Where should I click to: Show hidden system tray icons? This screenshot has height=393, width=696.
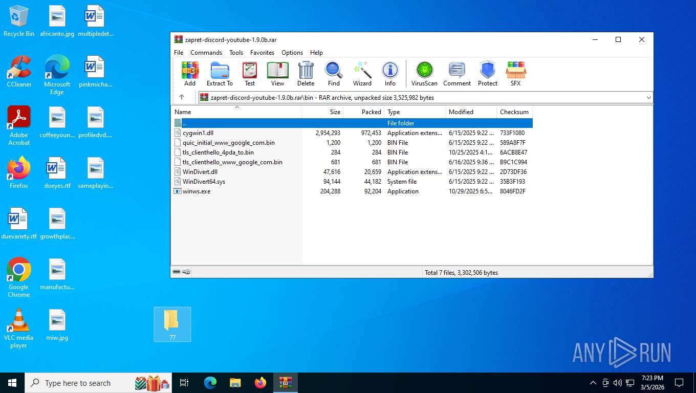(x=593, y=383)
